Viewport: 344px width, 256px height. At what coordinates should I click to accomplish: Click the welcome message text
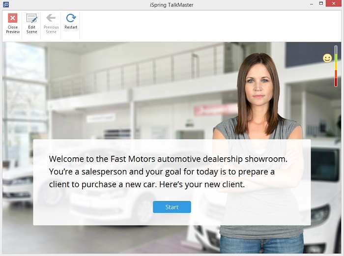click(x=168, y=171)
